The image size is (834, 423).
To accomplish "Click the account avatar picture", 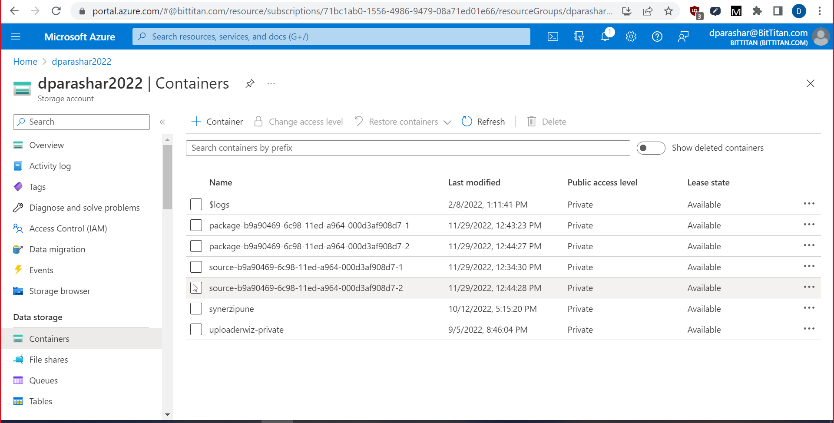I will pyautogui.click(x=821, y=37).
